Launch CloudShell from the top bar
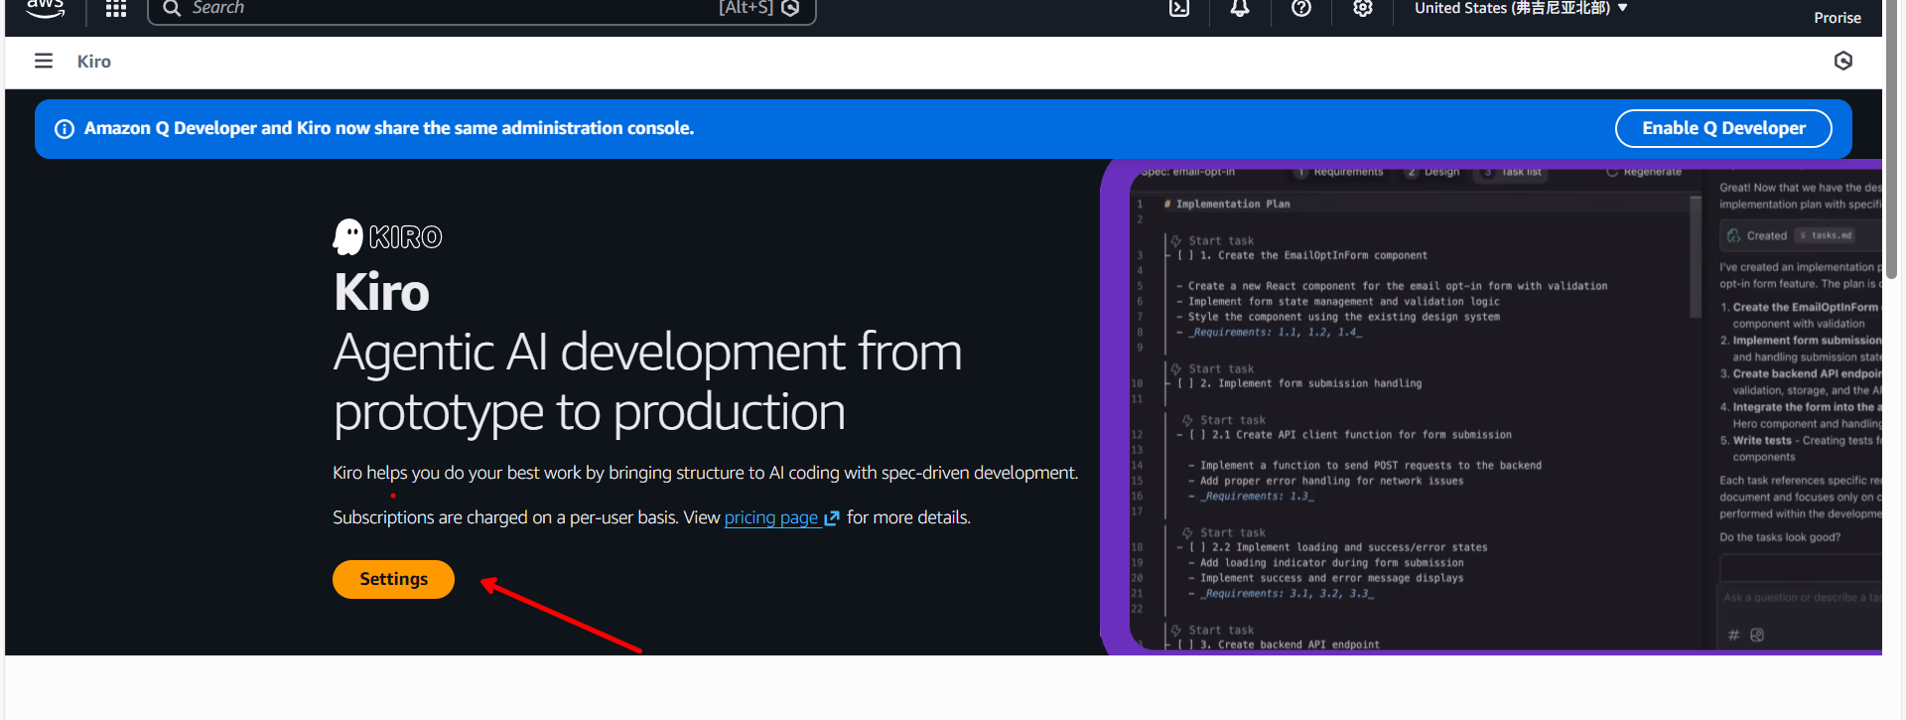 coord(1178,9)
